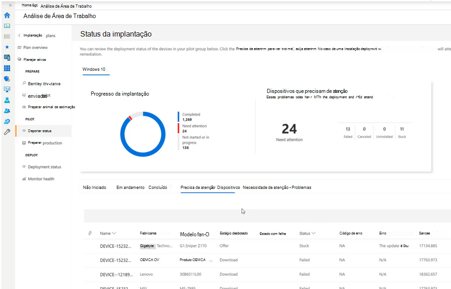Click the blue Completed donut segment
This screenshot has height=289, width=451.
143,154
